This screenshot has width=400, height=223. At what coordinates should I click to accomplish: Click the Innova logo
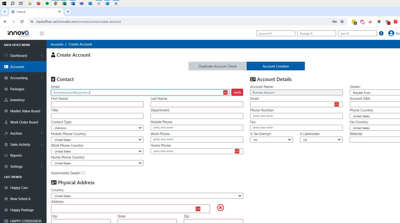point(18,33)
